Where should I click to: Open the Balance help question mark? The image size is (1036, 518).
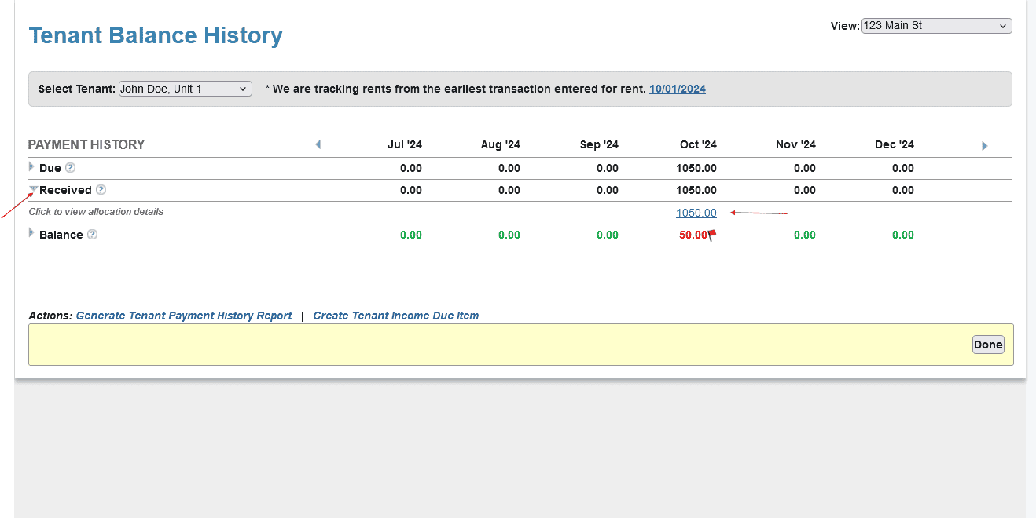pos(92,235)
